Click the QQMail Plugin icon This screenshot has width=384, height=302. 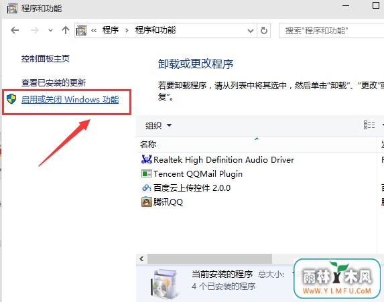tap(147, 173)
